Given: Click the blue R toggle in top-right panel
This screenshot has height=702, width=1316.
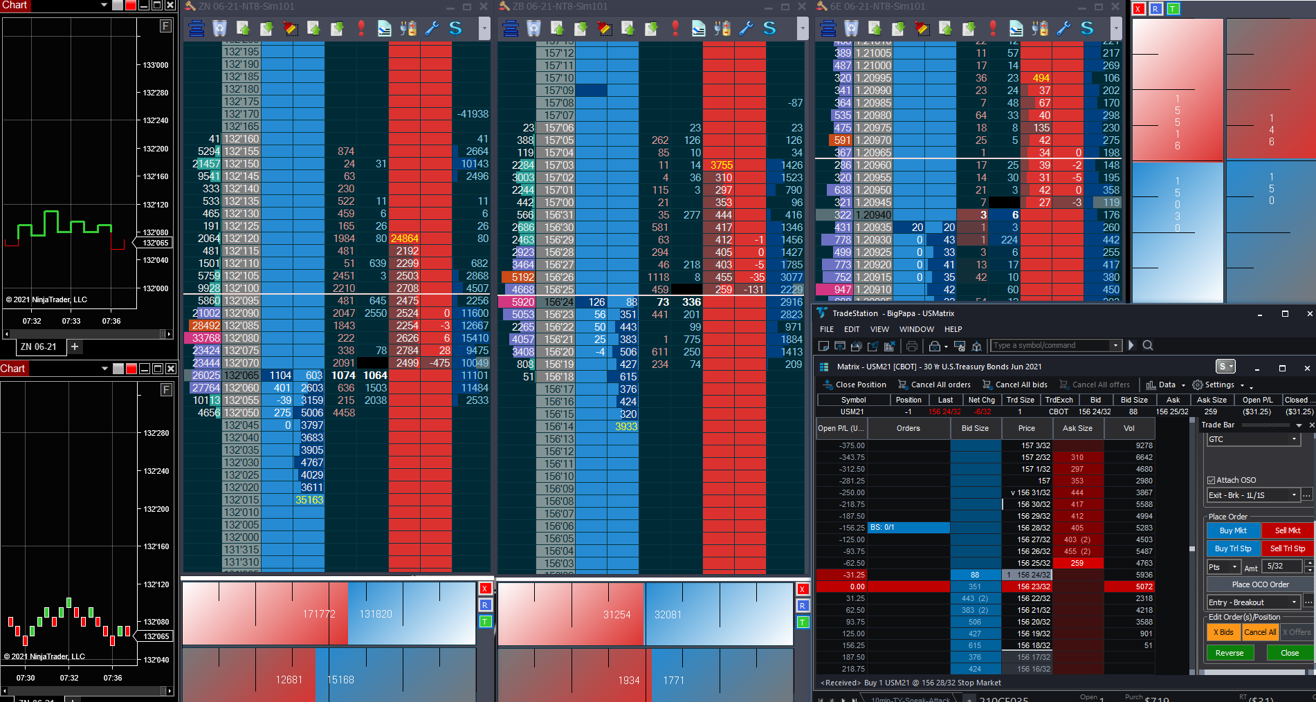Looking at the screenshot, I should (1155, 9).
